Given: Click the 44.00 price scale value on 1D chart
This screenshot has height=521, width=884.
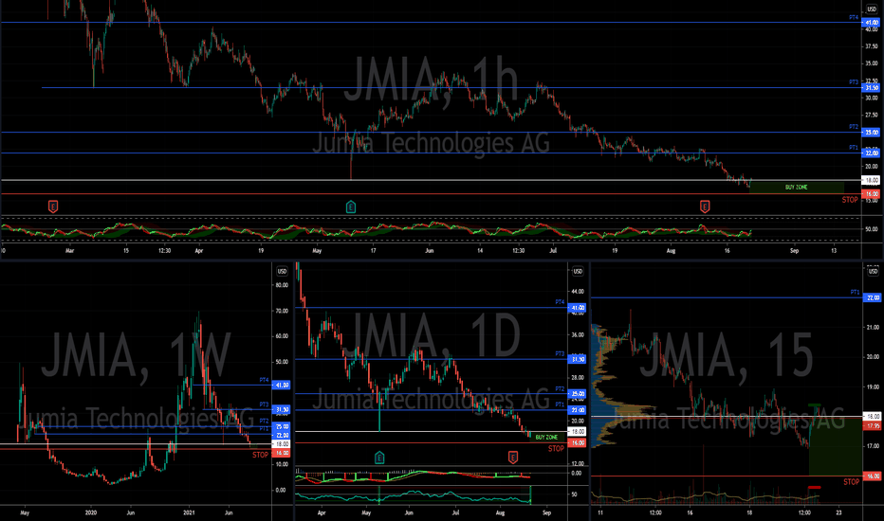Looking at the screenshot, I should click(x=578, y=292).
